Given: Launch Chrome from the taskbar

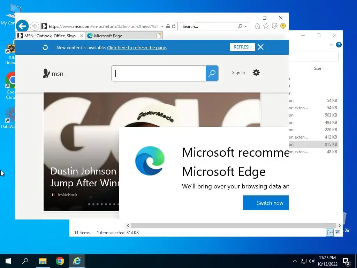Looking at the screenshot, I should pyautogui.click(x=60, y=261).
